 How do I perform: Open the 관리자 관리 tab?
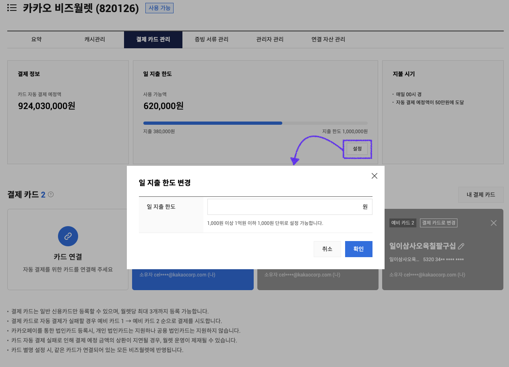[x=270, y=39]
